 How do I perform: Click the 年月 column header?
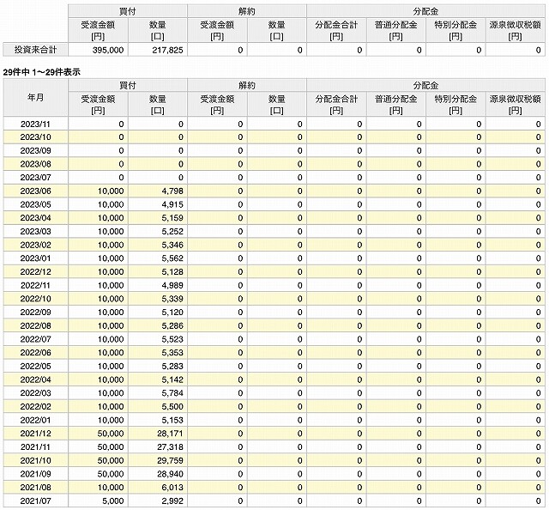pos(35,97)
